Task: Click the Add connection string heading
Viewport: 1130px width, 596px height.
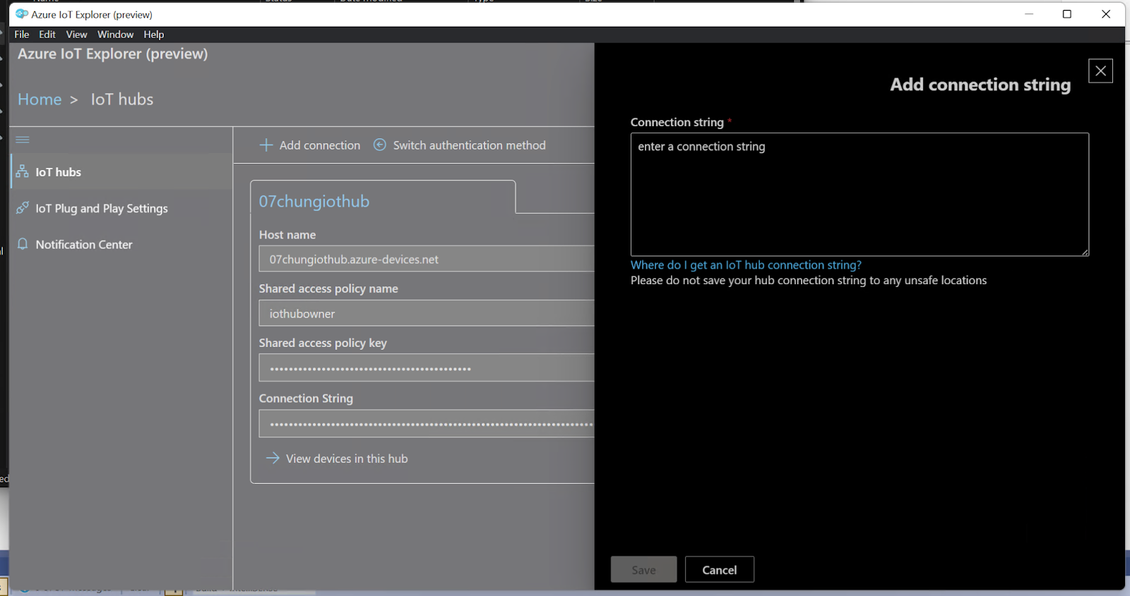Action: tap(980, 85)
